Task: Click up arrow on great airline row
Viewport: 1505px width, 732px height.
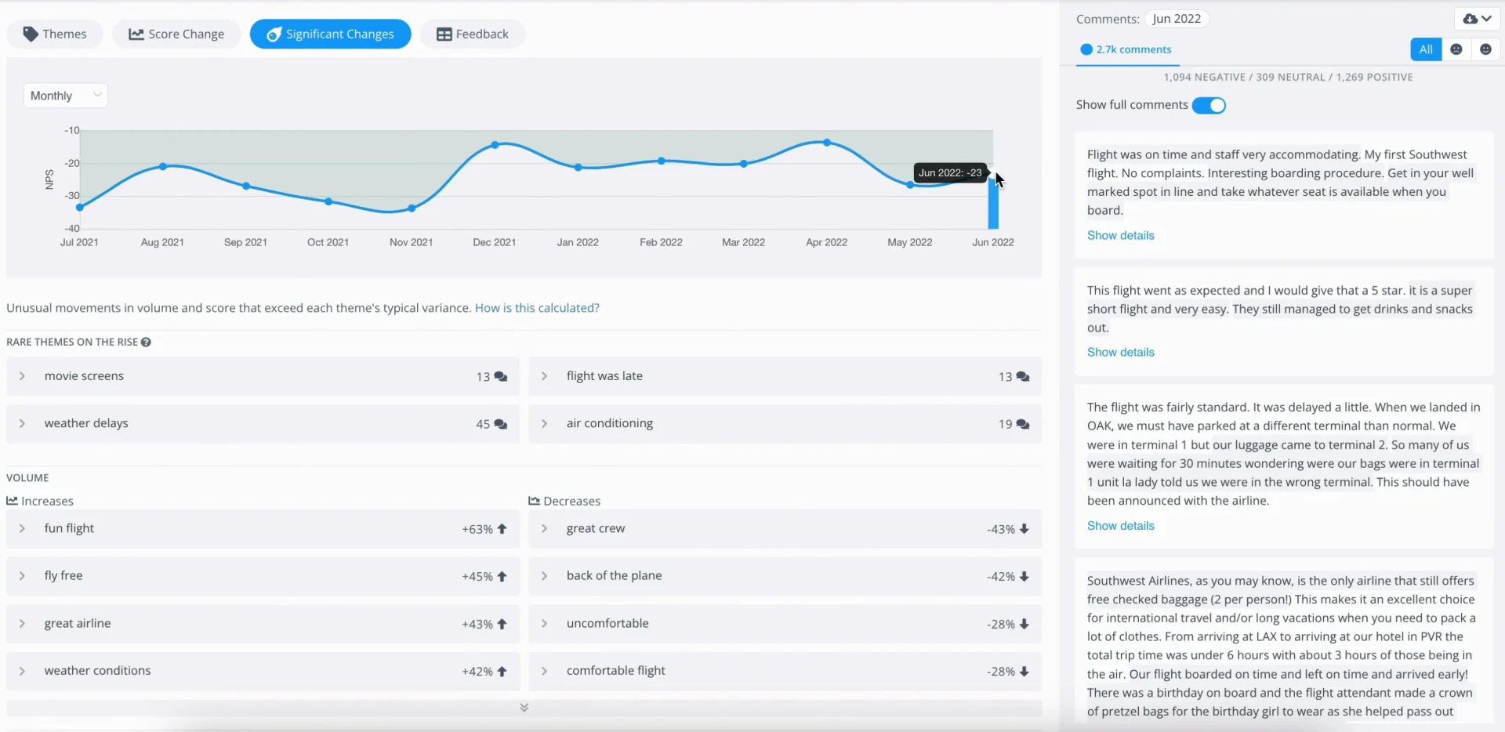Action: 502,625
